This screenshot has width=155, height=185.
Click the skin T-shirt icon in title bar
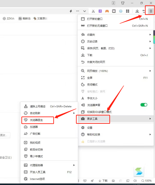123,3
